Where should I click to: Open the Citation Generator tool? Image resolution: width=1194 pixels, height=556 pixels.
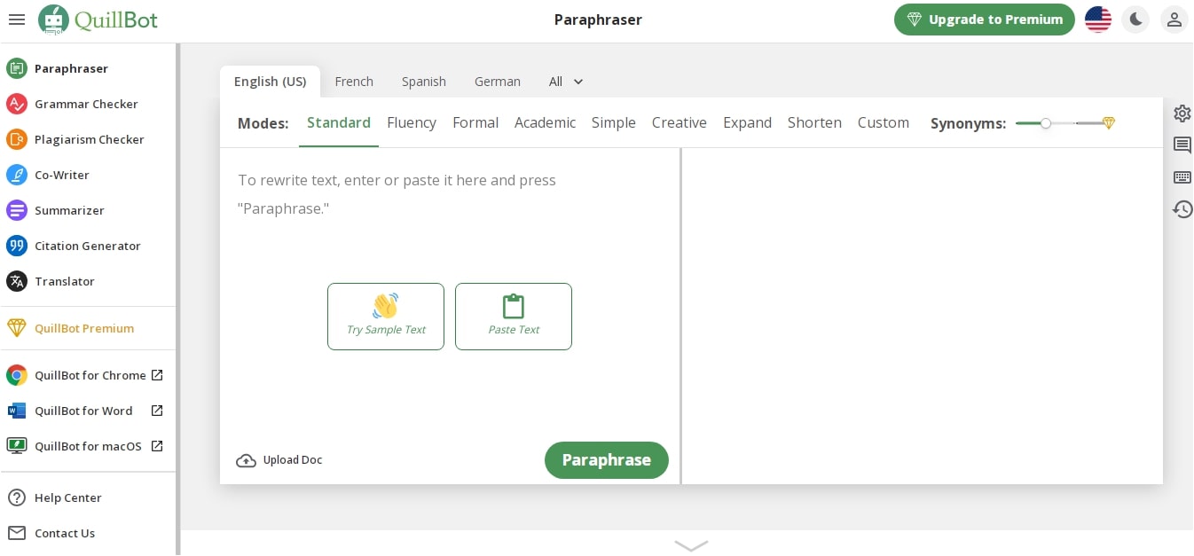pyautogui.click(x=87, y=246)
